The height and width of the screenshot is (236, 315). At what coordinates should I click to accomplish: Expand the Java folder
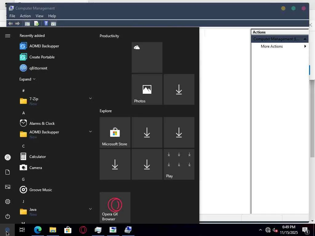(90, 209)
